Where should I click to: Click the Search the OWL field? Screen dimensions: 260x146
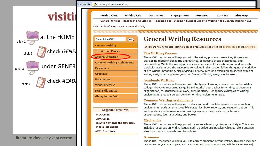coord(110,39)
